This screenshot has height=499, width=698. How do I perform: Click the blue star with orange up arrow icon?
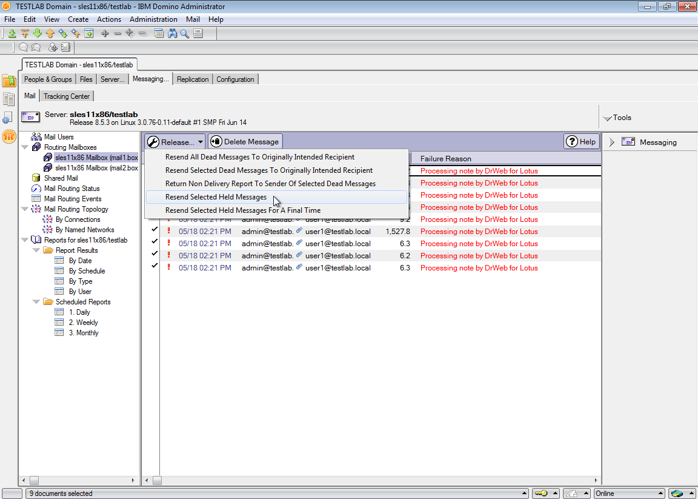[x=76, y=33]
